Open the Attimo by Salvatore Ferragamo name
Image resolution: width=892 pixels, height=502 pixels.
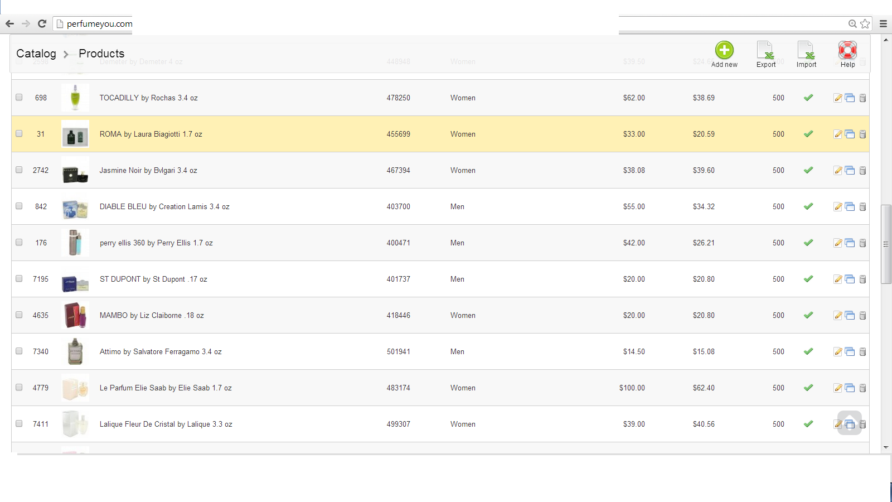point(161,351)
